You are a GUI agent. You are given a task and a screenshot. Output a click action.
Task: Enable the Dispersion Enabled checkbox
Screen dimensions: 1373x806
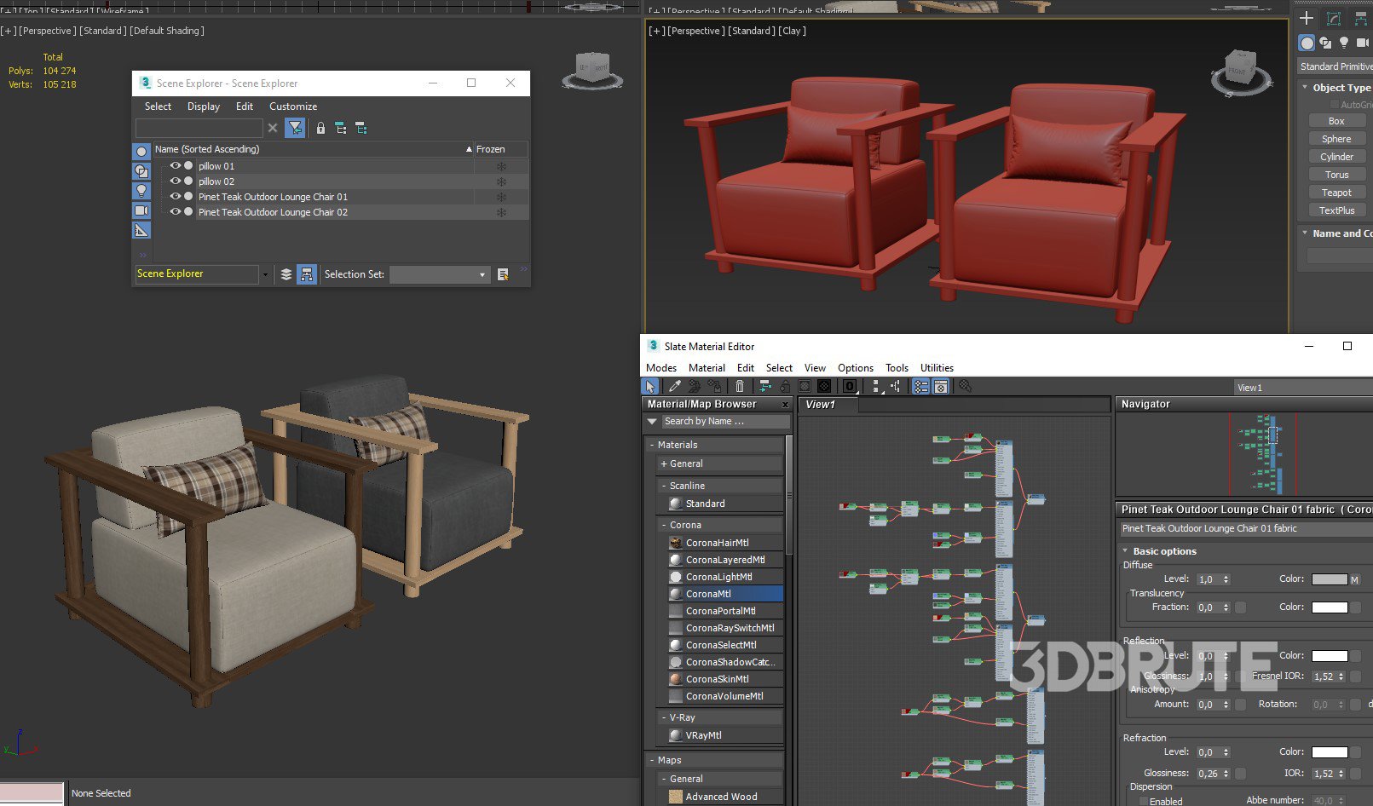[x=1143, y=801]
